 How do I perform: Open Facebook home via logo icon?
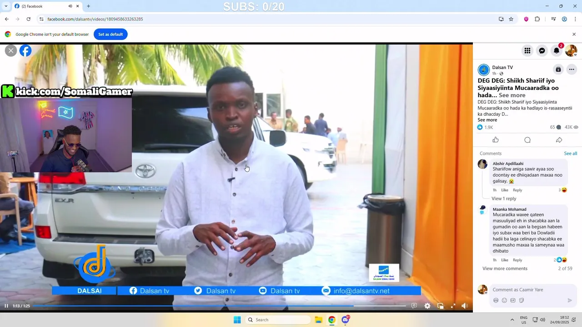point(25,50)
